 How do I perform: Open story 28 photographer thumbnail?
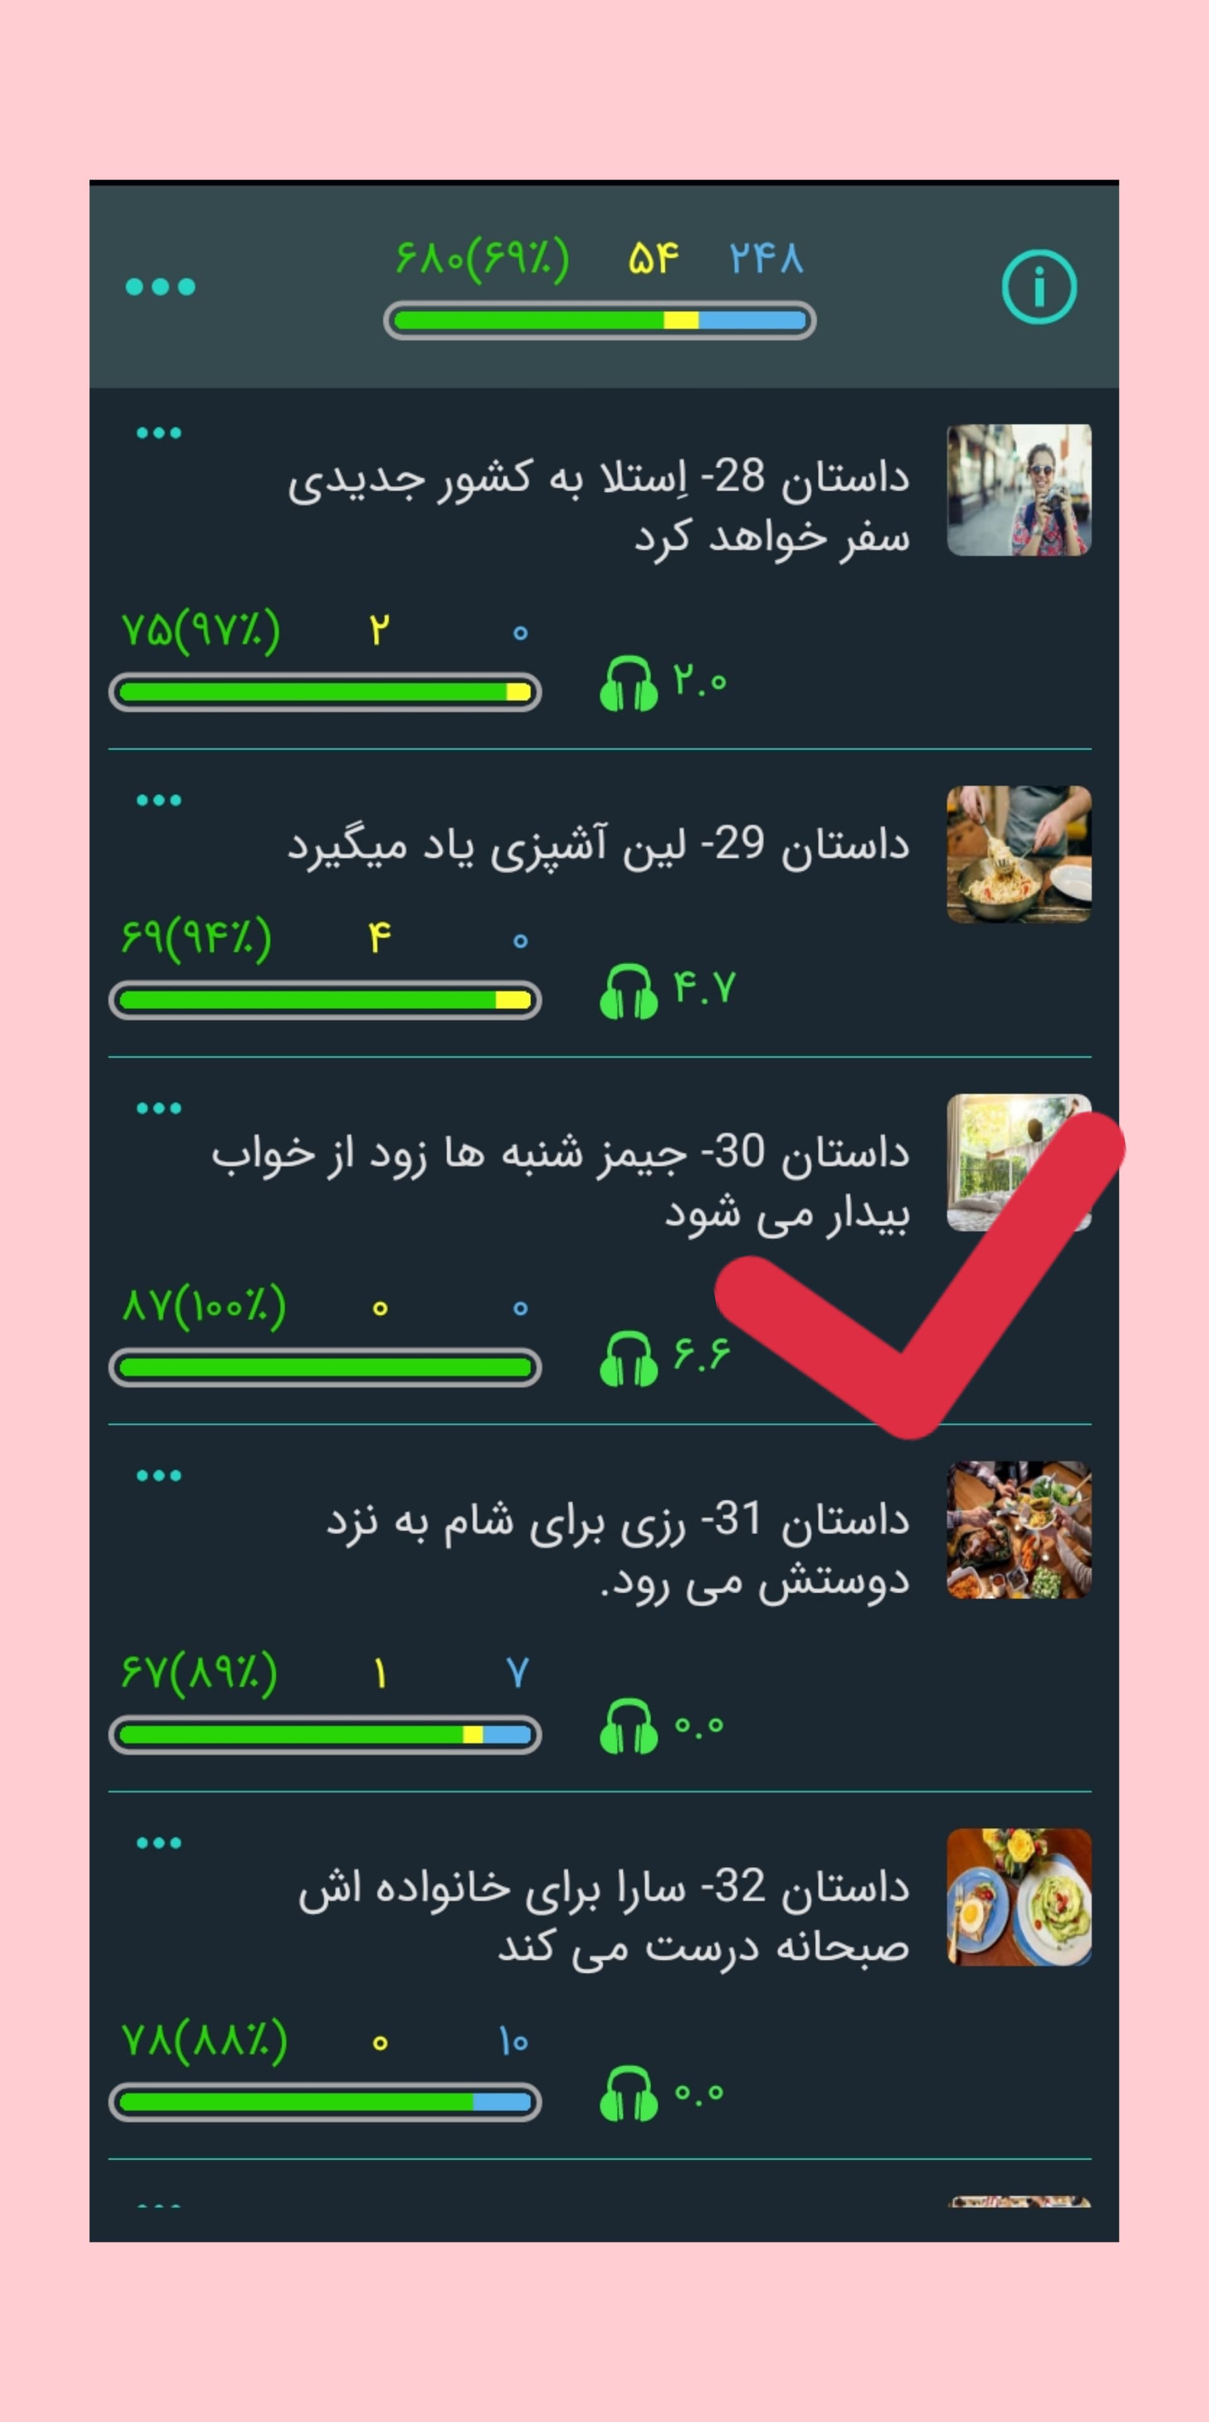tap(1019, 490)
